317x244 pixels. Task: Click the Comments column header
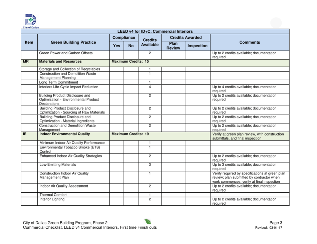[250, 42]
